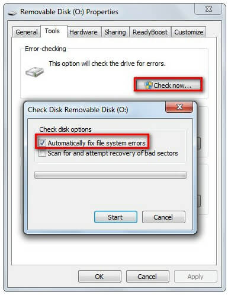Click the shield icon on Check now
Viewport: 228px width, 295px height.
pos(149,85)
